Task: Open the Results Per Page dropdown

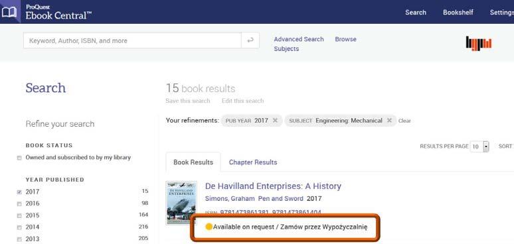Action: (x=479, y=147)
